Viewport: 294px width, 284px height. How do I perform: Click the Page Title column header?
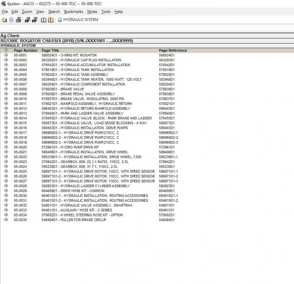(x=50, y=50)
